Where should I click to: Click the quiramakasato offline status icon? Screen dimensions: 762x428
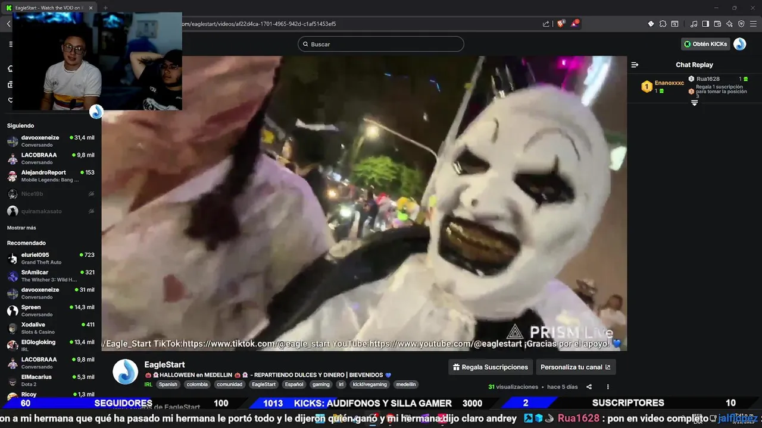[x=91, y=211]
